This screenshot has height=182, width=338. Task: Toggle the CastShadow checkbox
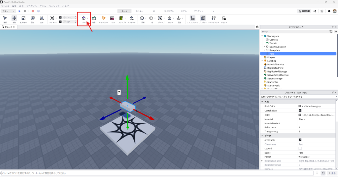click(x=300, y=110)
